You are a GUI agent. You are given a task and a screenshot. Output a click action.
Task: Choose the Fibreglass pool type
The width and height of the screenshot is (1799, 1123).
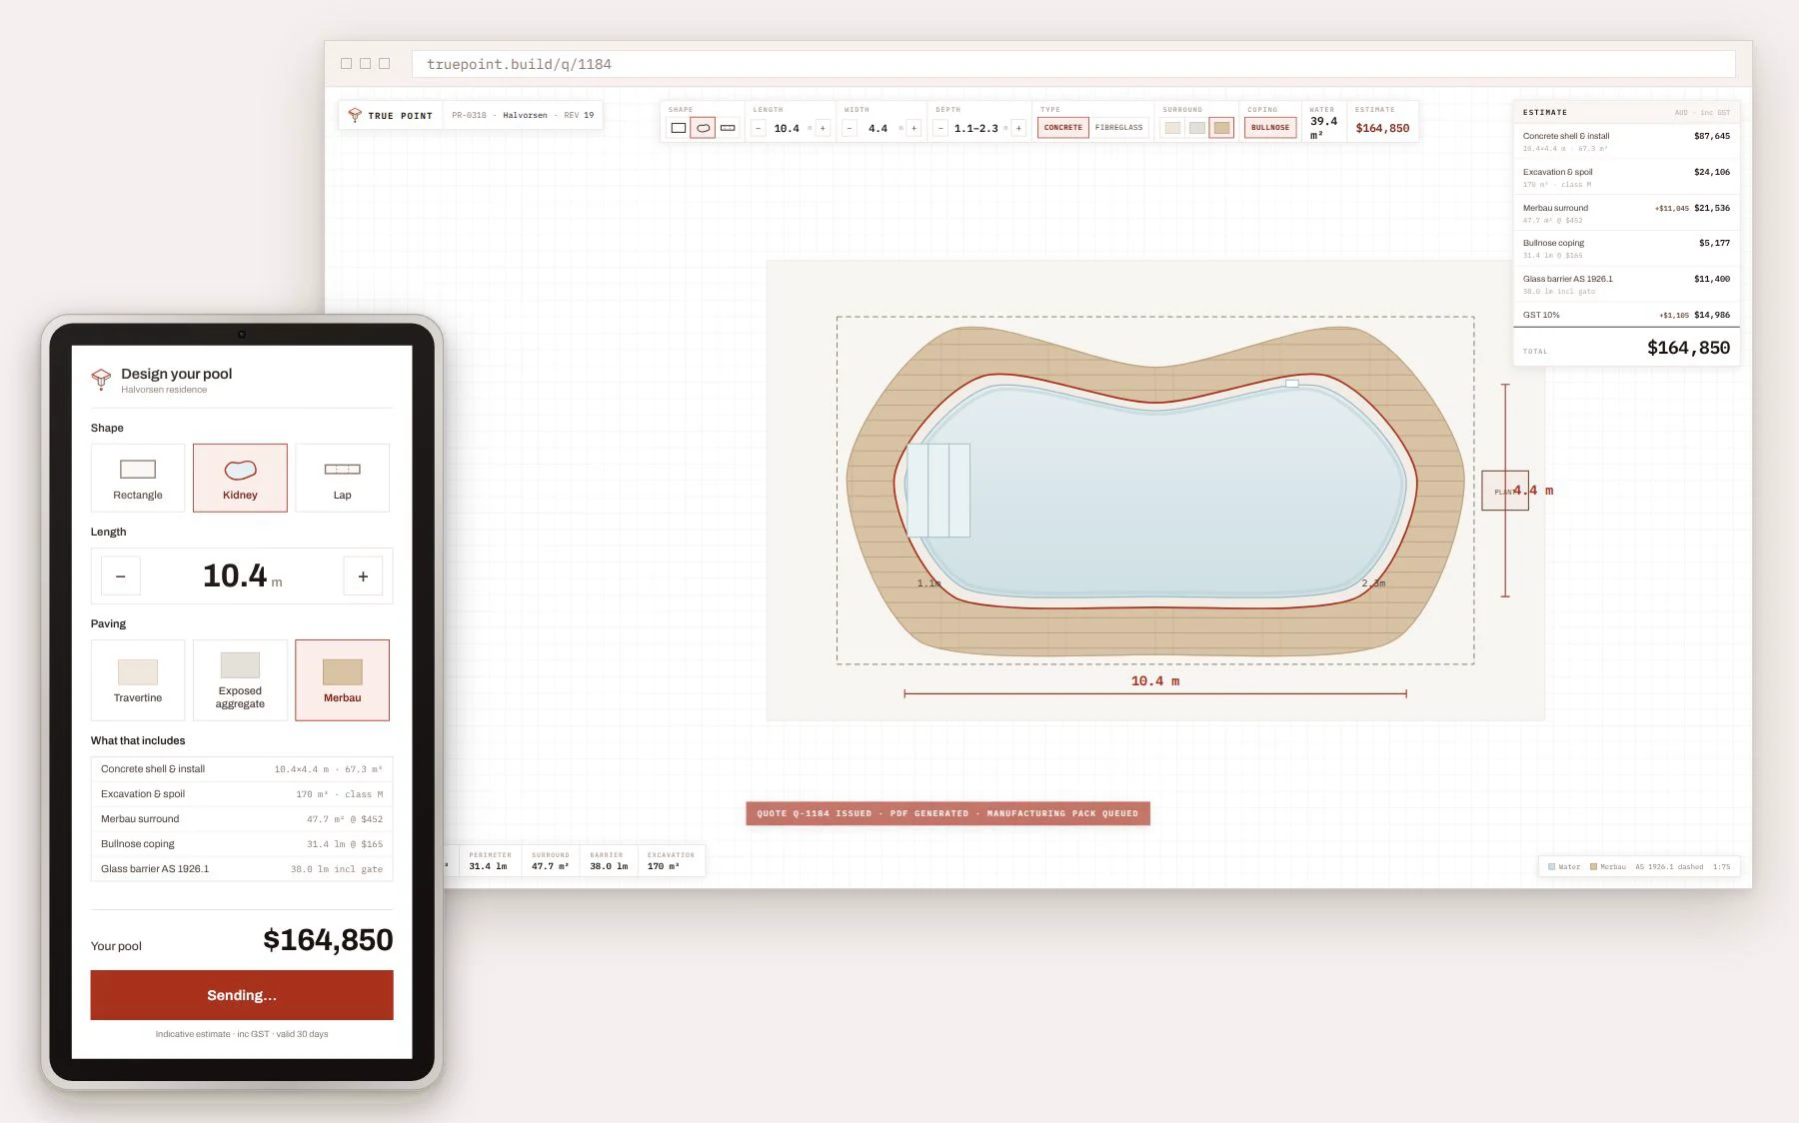point(1118,128)
